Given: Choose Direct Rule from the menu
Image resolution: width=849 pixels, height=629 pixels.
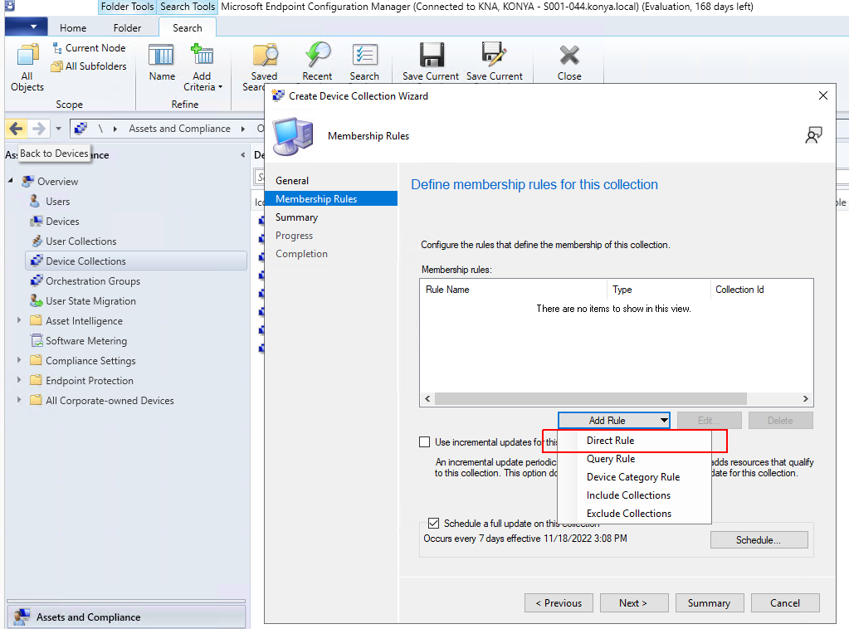Looking at the screenshot, I should (x=635, y=441).
